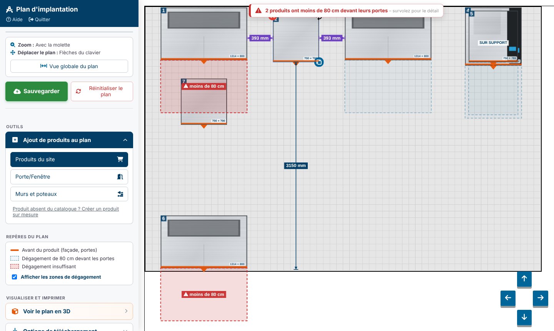The height and width of the screenshot is (331, 554).
Task: Pan the plan right with the right arrow
Action: tap(541, 298)
